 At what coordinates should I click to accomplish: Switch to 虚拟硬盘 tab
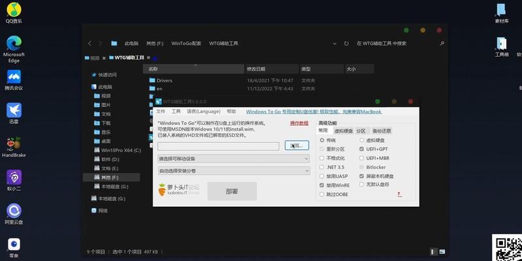343,131
